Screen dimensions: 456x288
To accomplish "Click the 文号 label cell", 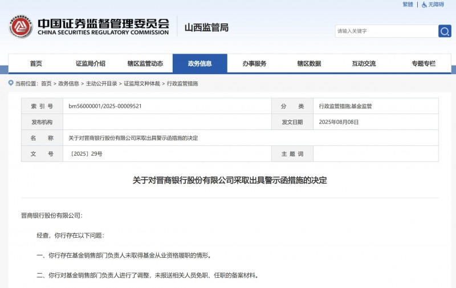I will tap(42, 154).
